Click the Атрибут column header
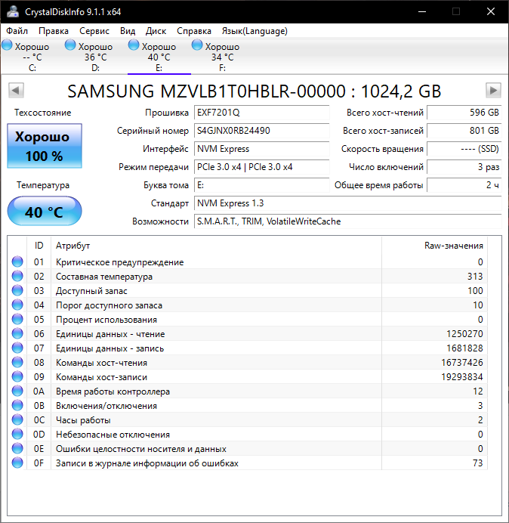509x523 pixels. click(x=216, y=246)
